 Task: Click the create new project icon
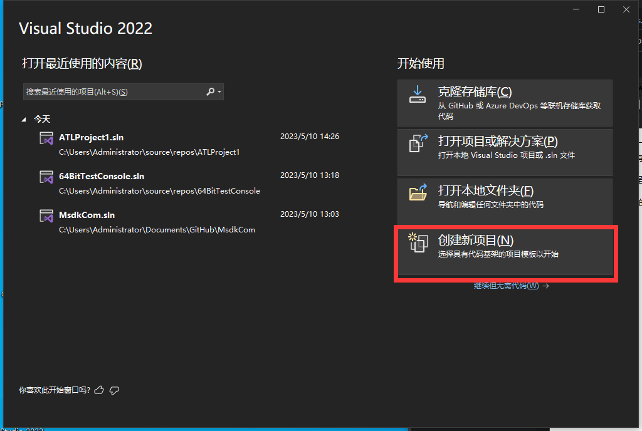tap(418, 242)
